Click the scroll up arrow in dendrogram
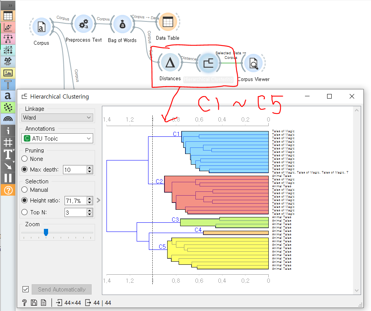This screenshot has width=371, height=311. pos(356,110)
